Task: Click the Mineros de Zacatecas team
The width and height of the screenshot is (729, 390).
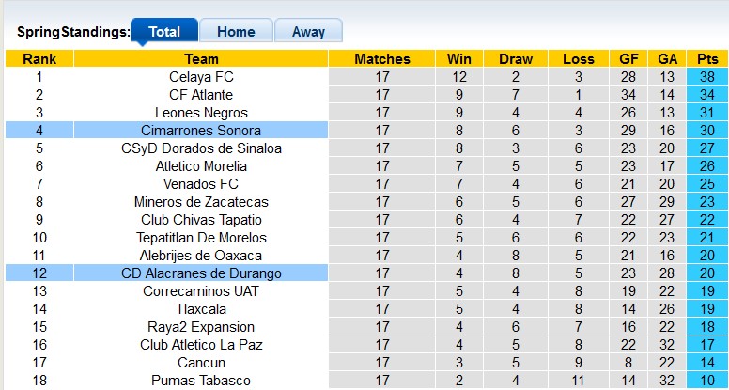Action: click(201, 202)
